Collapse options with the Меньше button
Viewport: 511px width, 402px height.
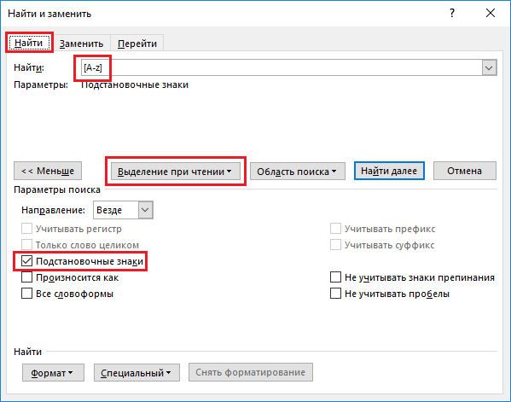[48, 171]
